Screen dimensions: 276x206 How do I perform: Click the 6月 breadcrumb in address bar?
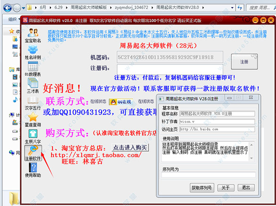pos(43,7)
